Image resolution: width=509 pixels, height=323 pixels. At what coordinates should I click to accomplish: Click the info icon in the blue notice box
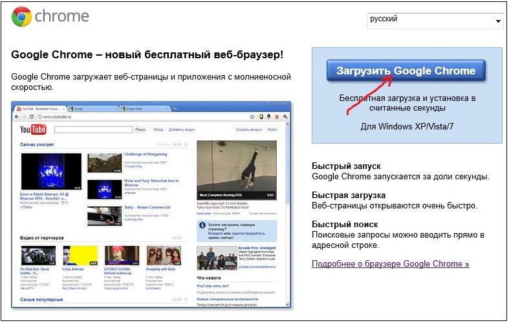[x=202, y=225]
